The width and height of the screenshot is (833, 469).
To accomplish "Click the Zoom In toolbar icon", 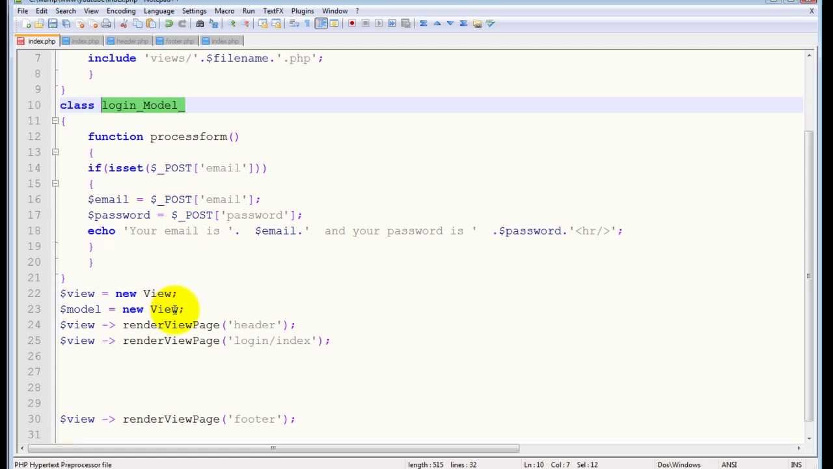I will pos(231,23).
